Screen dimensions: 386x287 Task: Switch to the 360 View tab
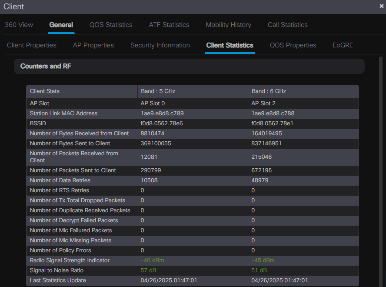click(x=18, y=25)
